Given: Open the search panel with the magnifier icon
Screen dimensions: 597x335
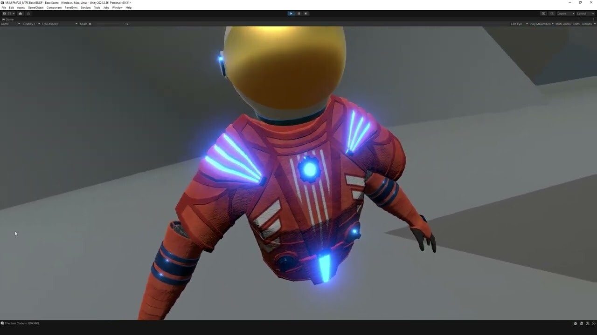Looking at the screenshot, I should (x=552, y=13).
